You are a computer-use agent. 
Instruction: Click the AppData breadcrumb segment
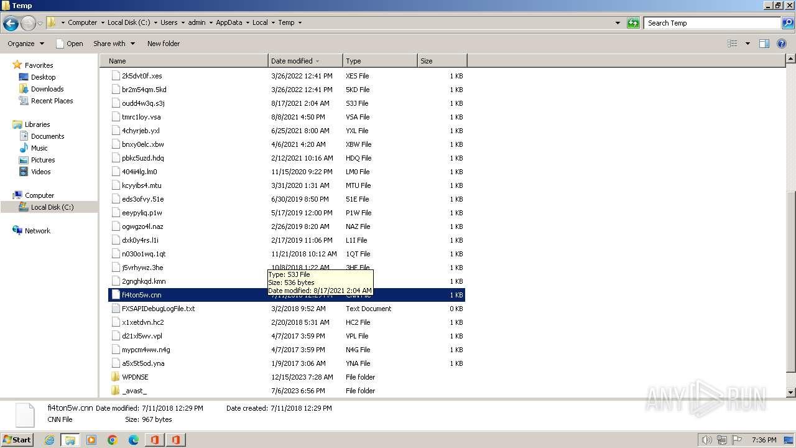tap(229, 22)
